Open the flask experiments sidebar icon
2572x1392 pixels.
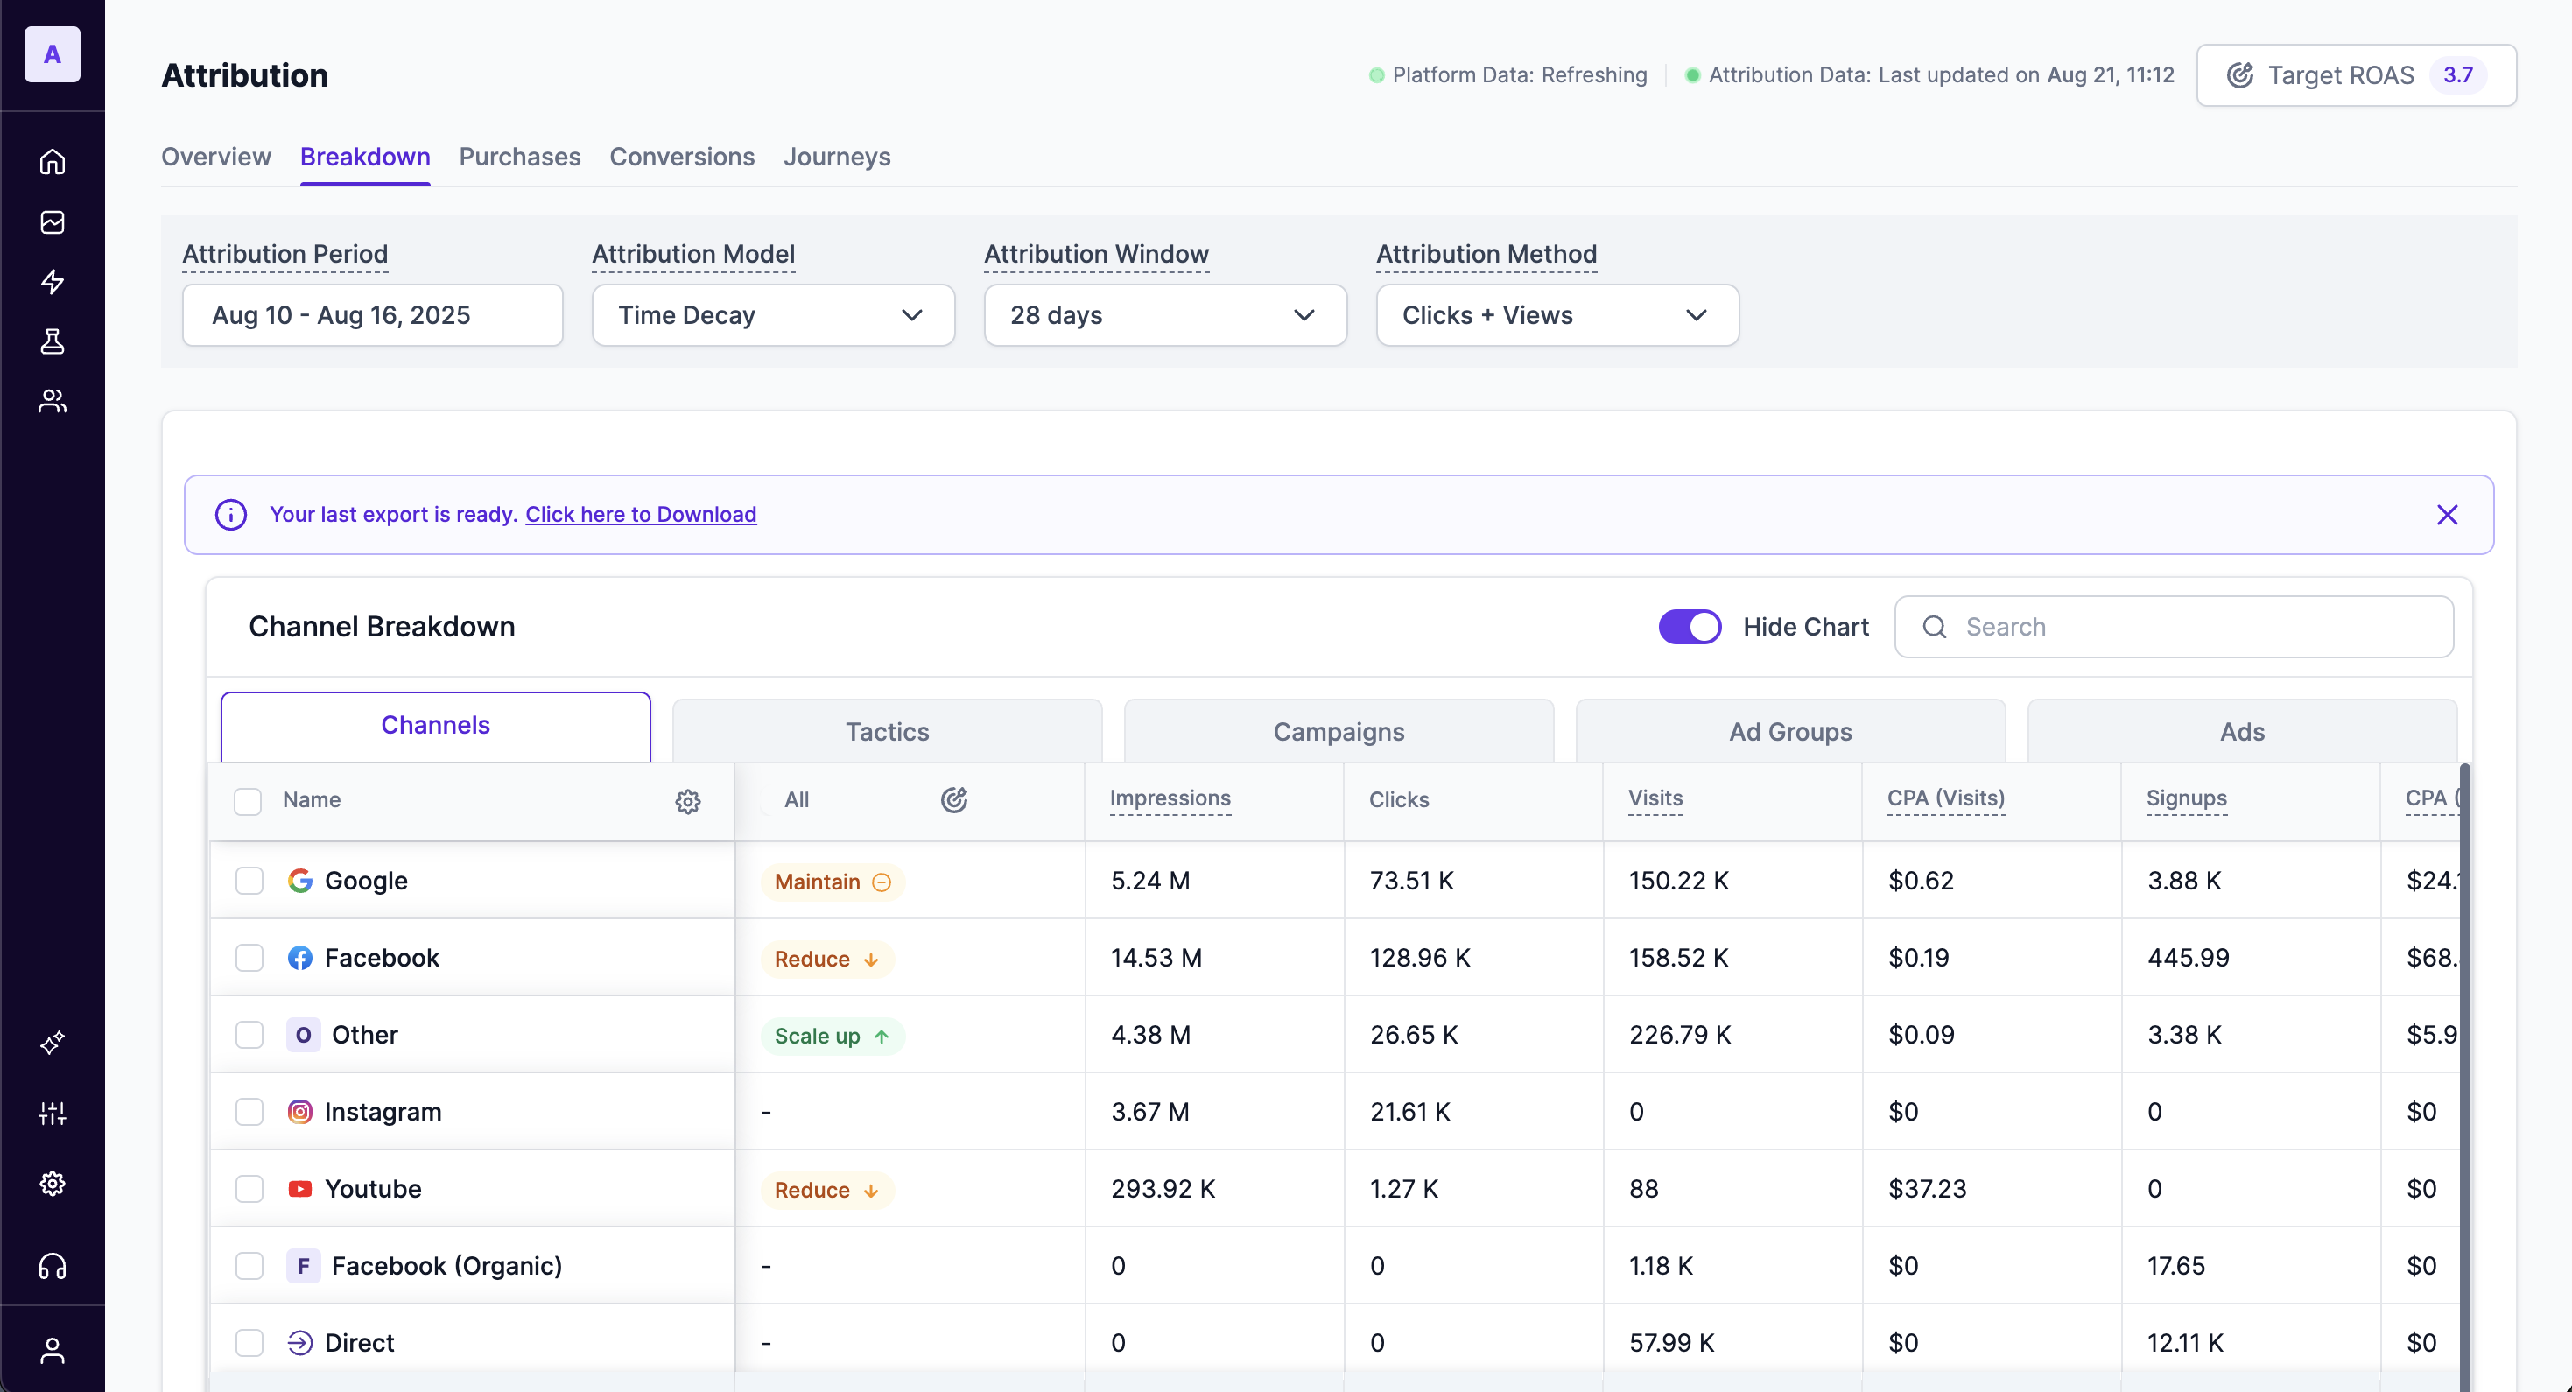click(52, 341)
